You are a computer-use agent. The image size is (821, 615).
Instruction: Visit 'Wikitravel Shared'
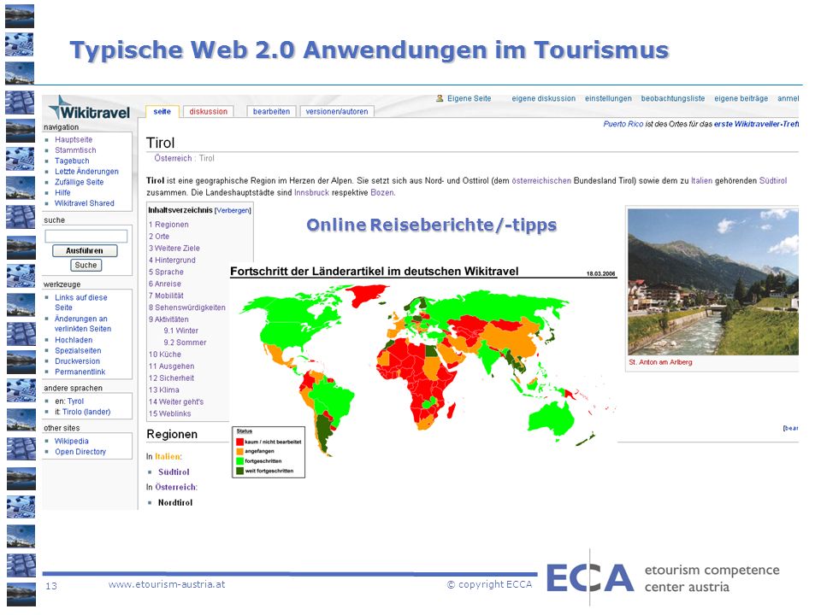point(85,203)
